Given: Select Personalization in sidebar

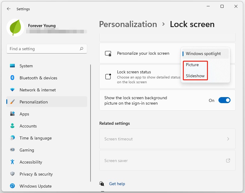Looking at the screenshot, I should [47, 102].
